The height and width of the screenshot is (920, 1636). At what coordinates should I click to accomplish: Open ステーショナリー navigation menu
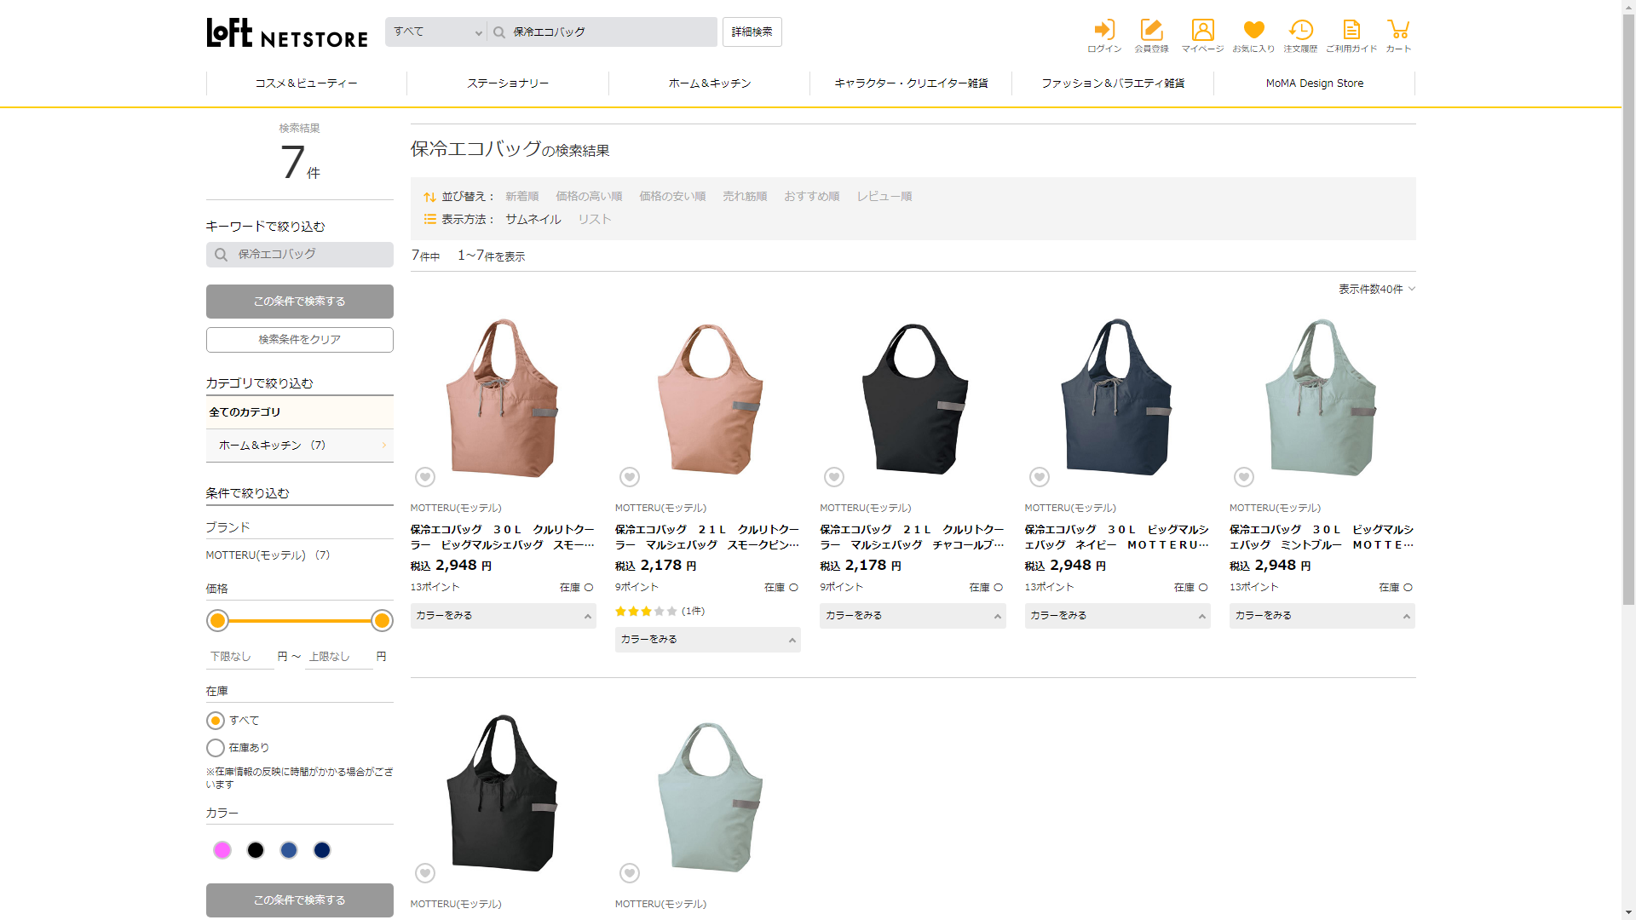[508, 83]
